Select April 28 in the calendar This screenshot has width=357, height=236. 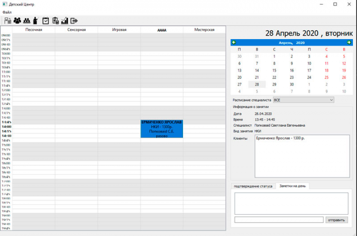click(x=257, y=84)
